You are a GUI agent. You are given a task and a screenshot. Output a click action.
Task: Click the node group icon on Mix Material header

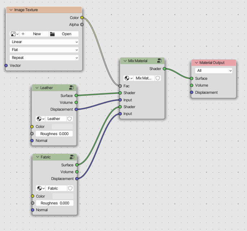point(160,61)
